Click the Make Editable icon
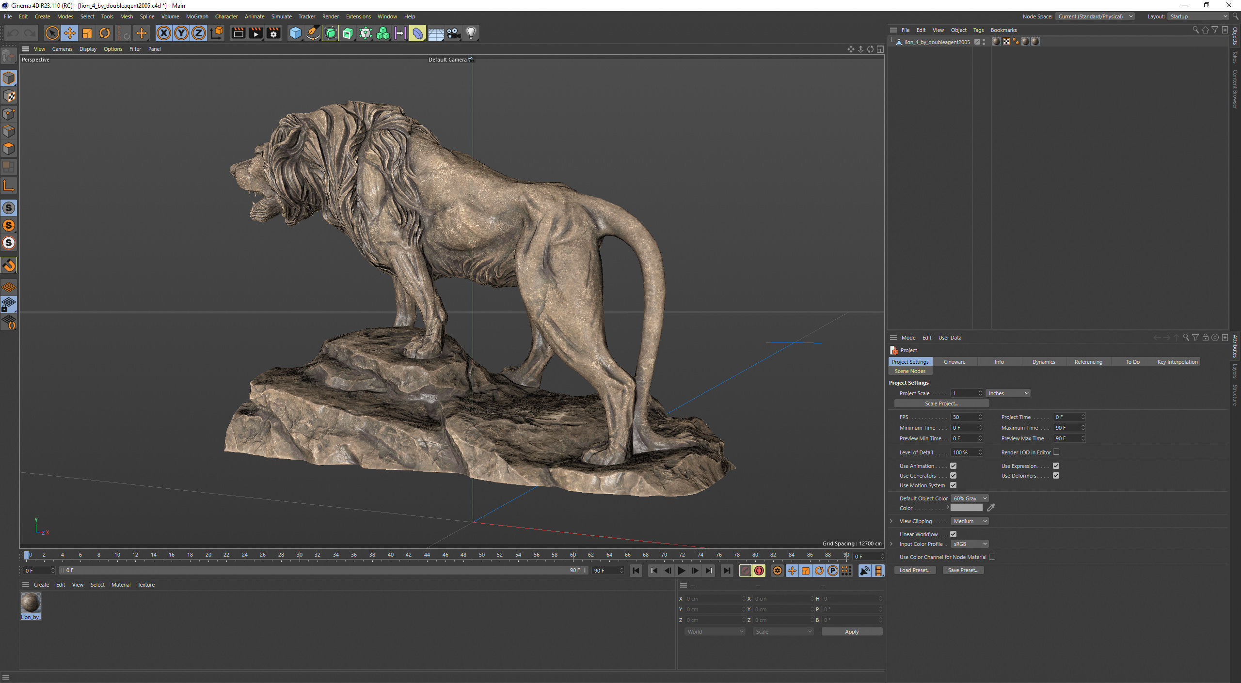Screen dimensions: 1241x683 pos(9,57)
